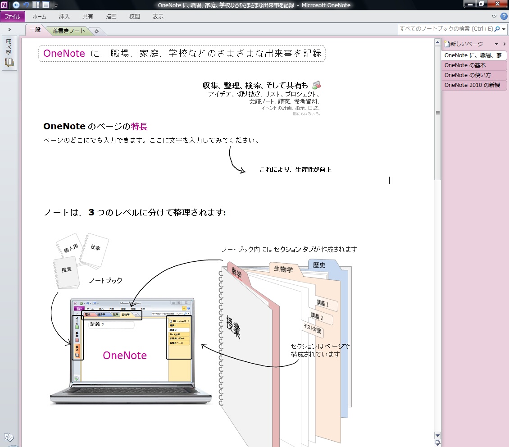Select the 'OneNote に、職場、家' page tab
This screenshot has width=509, height=447.
tap(473, 55)
